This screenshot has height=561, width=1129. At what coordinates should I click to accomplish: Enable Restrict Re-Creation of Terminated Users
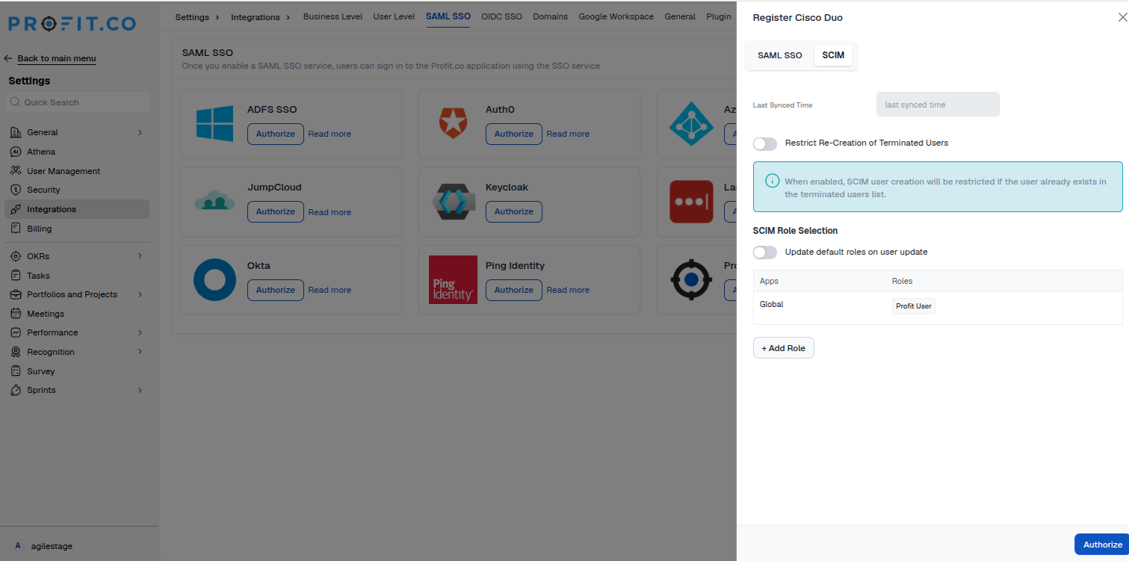click(x=765, y=143)
